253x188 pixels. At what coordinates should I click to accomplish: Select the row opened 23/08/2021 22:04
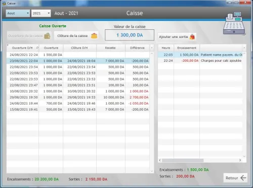[x=78, y=61]
